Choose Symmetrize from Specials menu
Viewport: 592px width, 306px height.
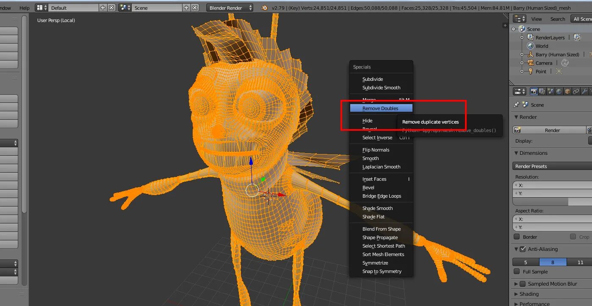pos(381,263)
